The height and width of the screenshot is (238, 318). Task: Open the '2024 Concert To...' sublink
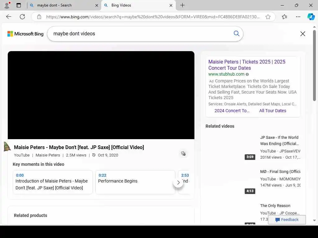[232, 111]
